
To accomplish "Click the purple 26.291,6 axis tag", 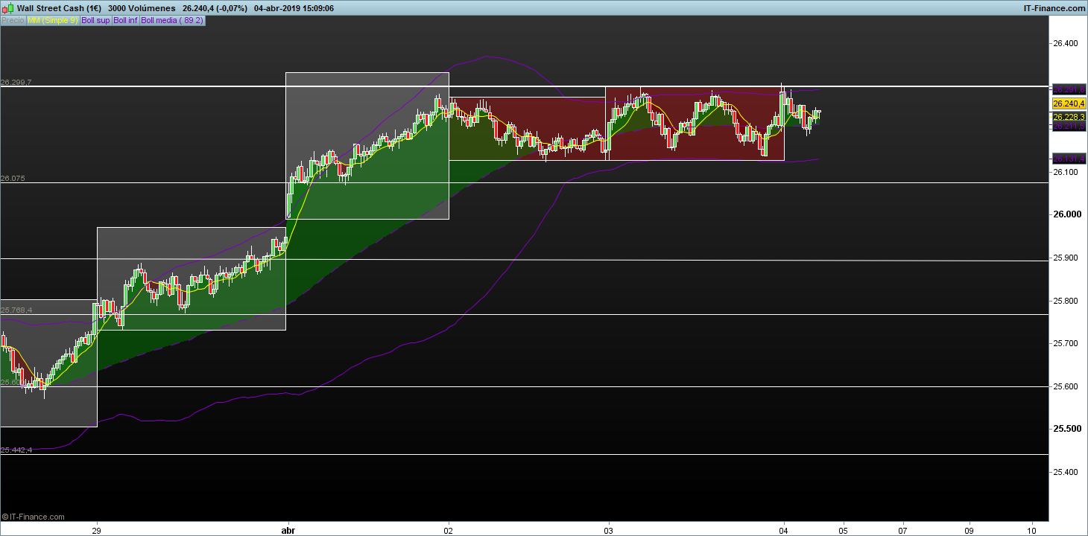I will 1068,89.
